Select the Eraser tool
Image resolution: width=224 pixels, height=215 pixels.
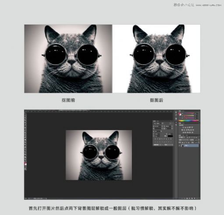pos(25,137)
